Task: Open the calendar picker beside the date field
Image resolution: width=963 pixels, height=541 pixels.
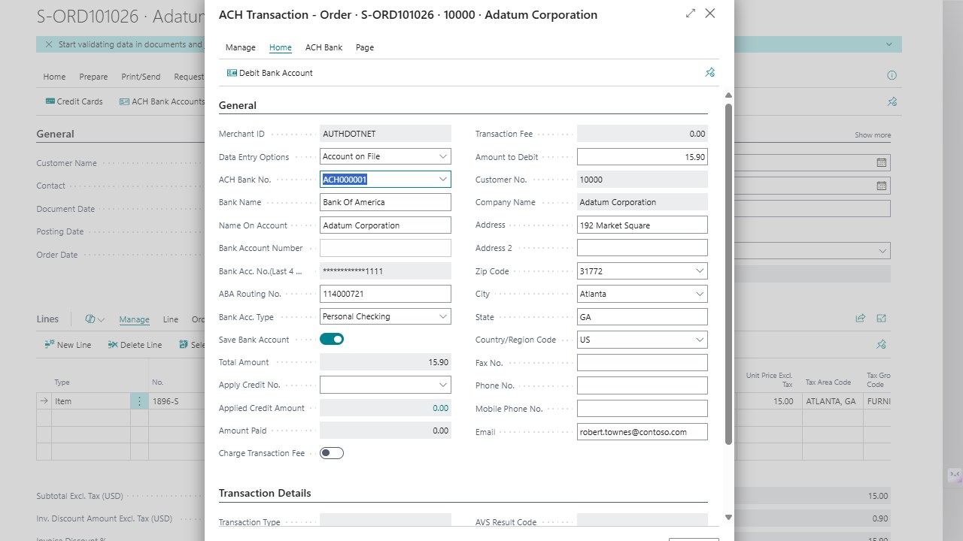Action: point(882,162)
